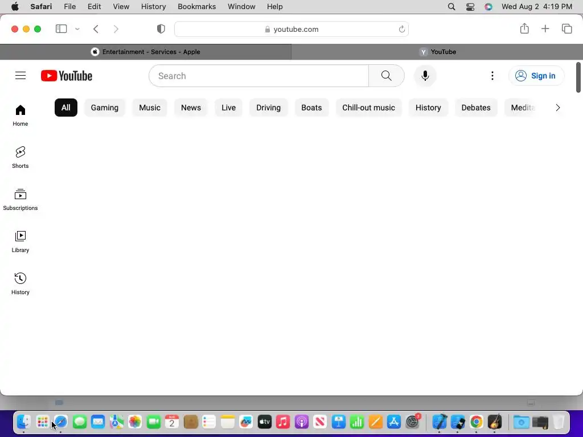Viewport: 583px width, 437px height.
Task: Filter by Chill-out music chip
Action: click(368, 108)
